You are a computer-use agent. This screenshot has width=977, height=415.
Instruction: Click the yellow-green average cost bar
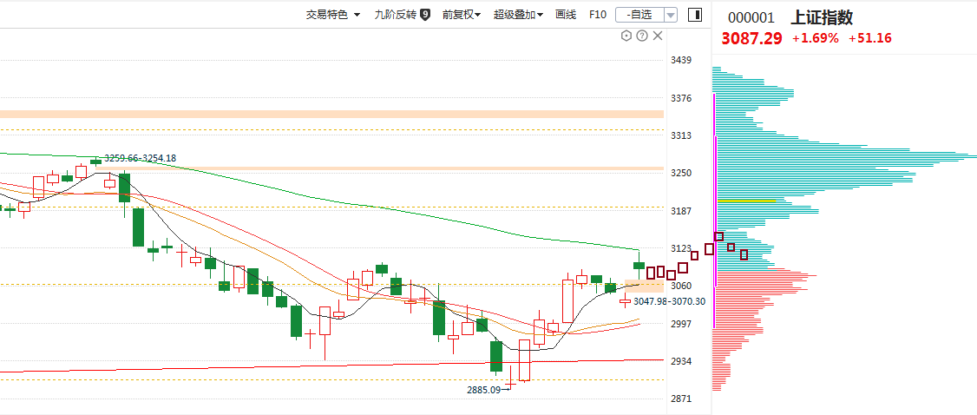pyautogui.click(x=746, y=201)
